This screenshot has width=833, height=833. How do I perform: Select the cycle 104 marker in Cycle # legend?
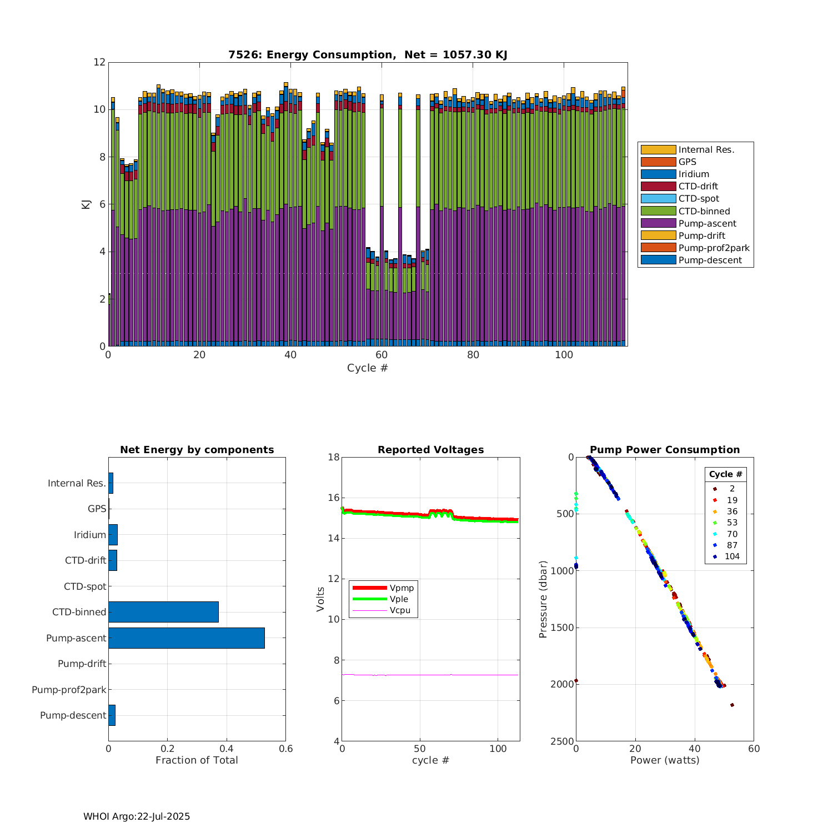pyautogui.click(x=715, y=556)
